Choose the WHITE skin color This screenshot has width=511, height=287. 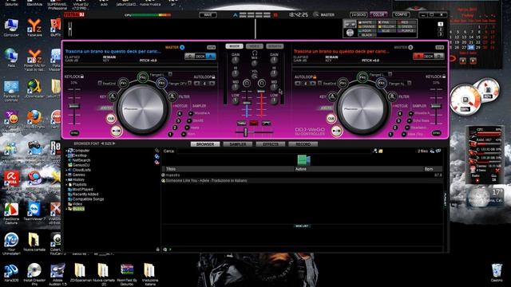click(x=367, y=22)
